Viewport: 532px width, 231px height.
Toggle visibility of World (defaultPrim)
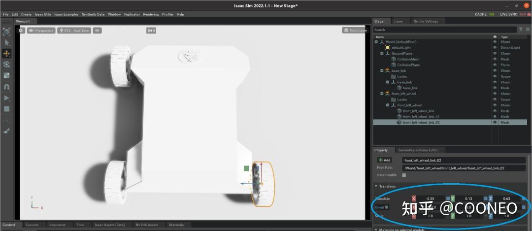(495, 42)
